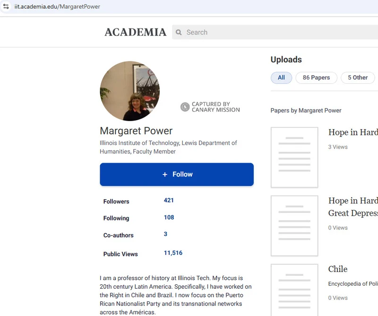
Task: Click in the Search input field
Action: point(279,33)
